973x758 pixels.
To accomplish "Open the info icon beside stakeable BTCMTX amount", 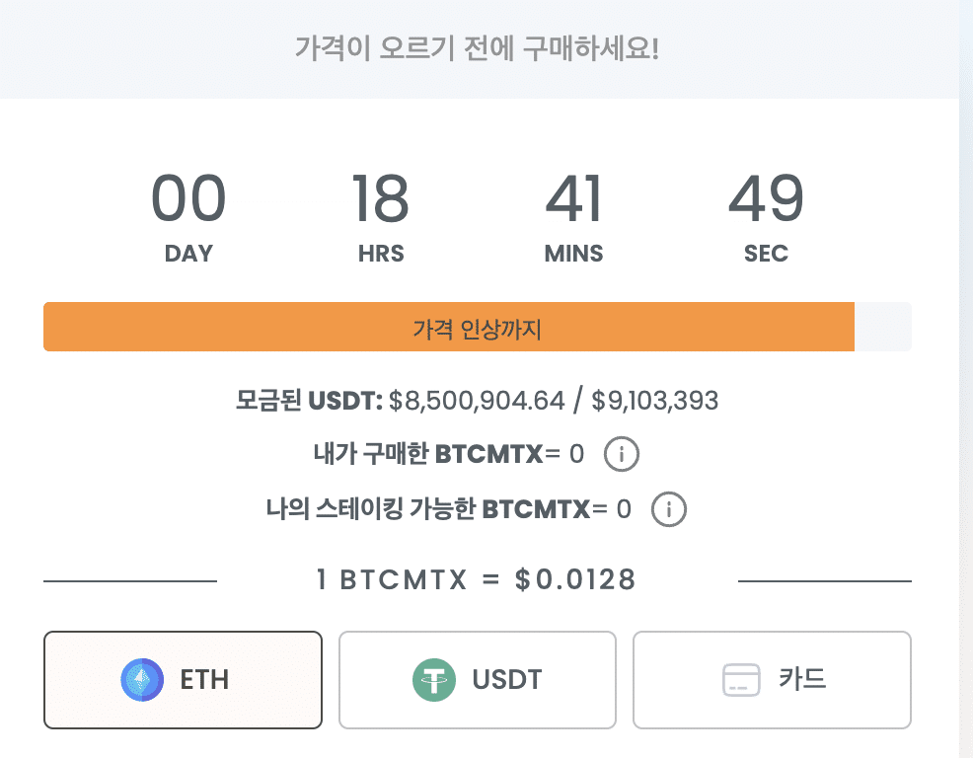I will click(x=668, y=509).
